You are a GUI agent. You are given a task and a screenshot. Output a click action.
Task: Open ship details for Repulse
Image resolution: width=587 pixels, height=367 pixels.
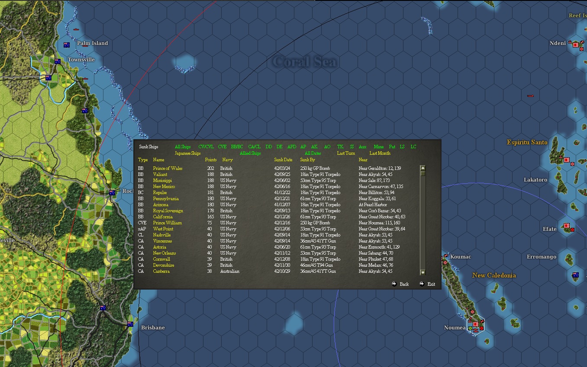point(160,192)
